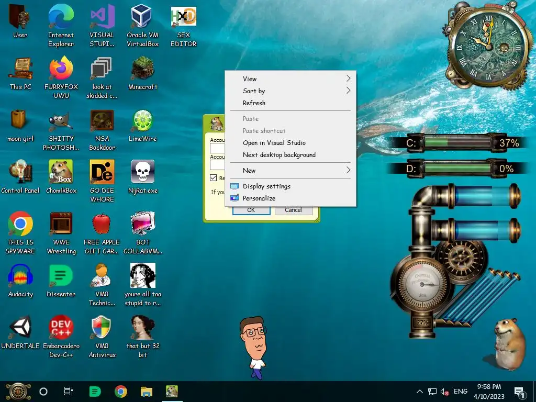The width and height of the screenshot is (536, 402).
Task: Open Dissenter from the taskbar
Action: click(x=95, y=392)
